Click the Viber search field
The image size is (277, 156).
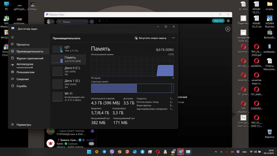(x=72, y=22)
